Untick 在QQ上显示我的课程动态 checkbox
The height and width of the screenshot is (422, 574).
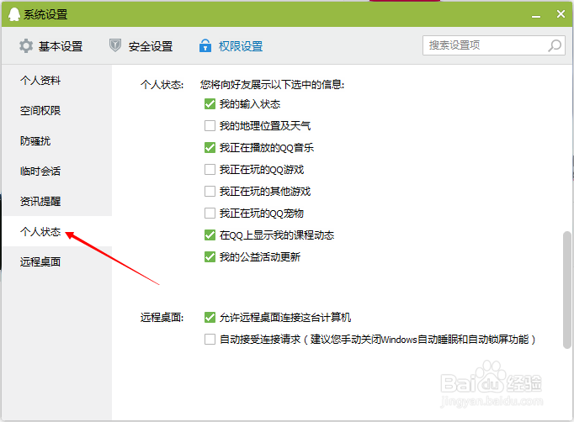(x=210, y=235)
